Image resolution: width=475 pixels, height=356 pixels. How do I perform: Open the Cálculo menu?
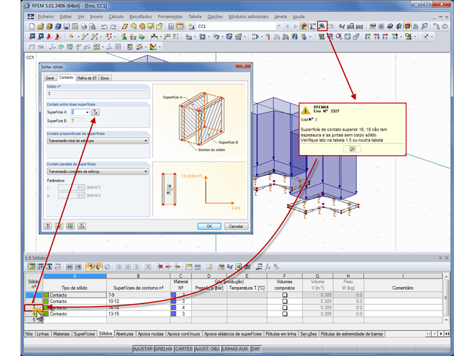116,17
